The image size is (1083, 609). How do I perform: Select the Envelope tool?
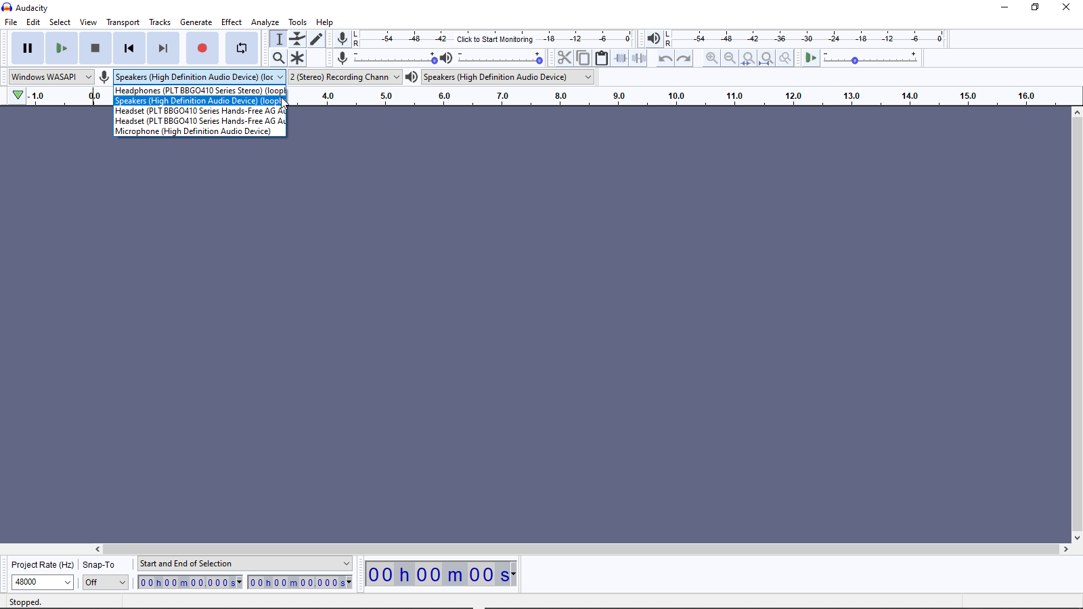point(297,39)
